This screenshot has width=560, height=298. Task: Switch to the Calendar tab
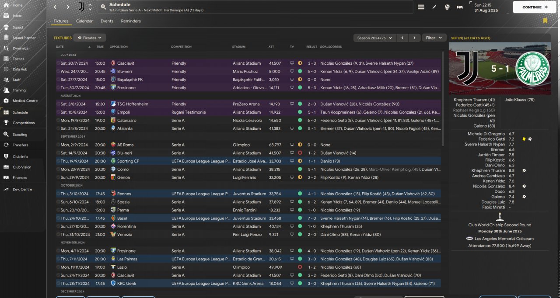(x=84, y=21)
